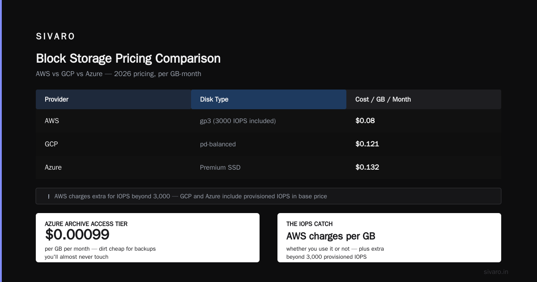Click the Disk Type column header
The width and height of the screenshot is (537, 282).
(x=268, y=99)
